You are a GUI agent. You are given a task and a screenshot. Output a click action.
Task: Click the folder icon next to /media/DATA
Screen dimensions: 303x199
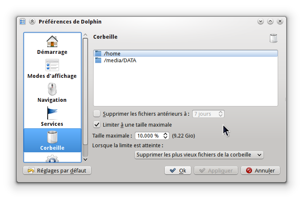click(98, 60)
